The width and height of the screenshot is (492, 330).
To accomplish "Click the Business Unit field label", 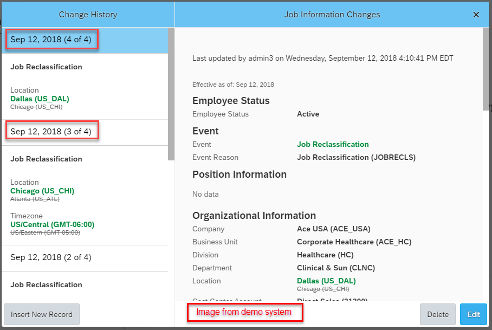I will (215, 242).
